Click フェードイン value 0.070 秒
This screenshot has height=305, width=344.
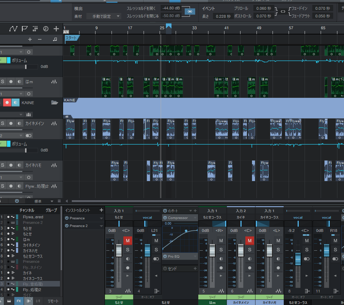tap(322, 8)
